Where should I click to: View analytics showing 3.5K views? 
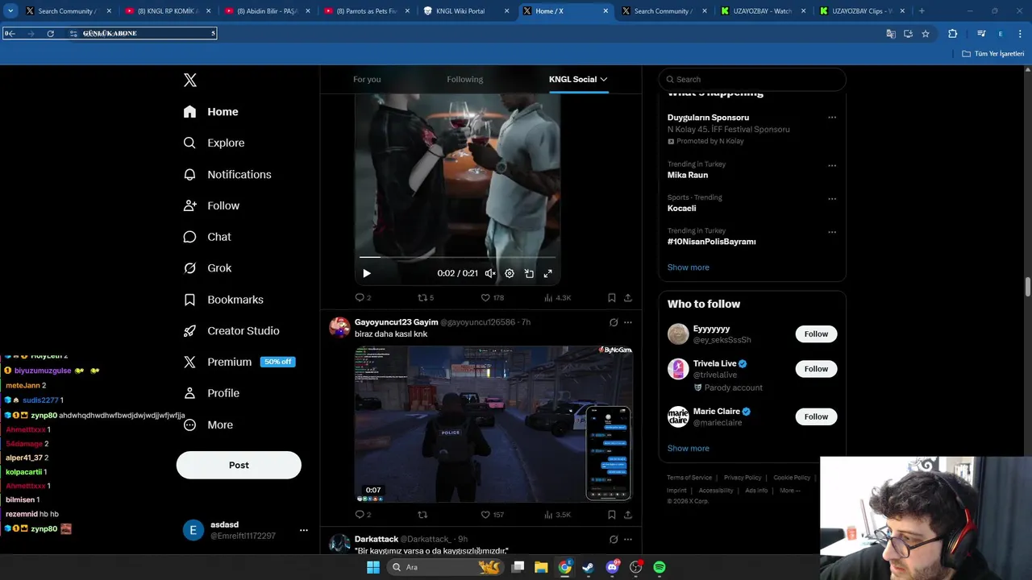click(557, 514)
